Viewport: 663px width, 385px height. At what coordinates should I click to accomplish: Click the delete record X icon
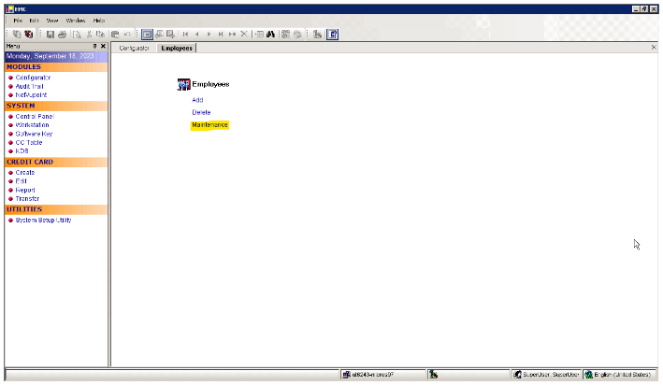click(x=244, y=35)
